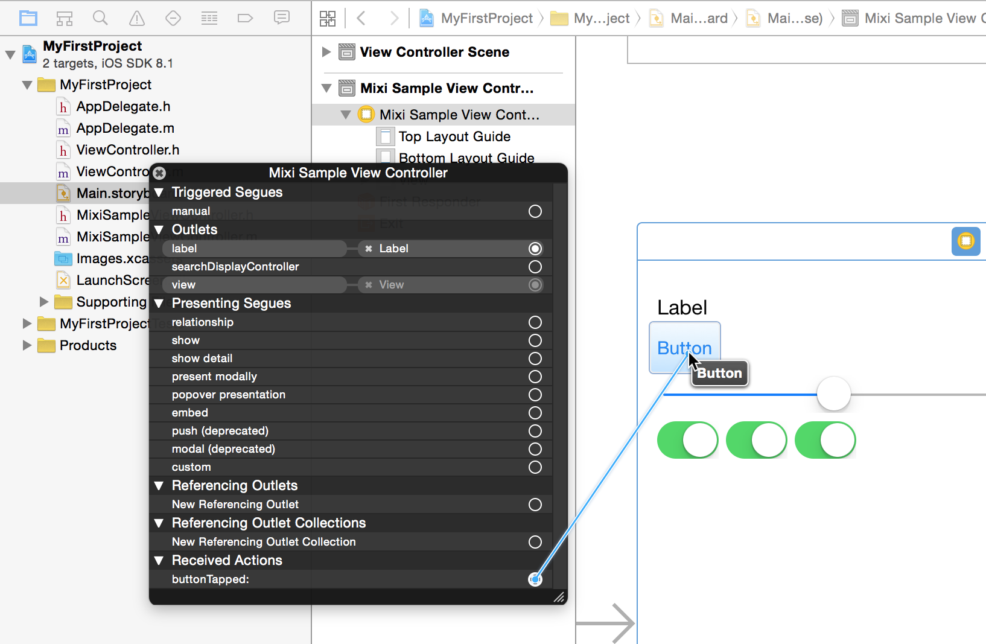Collapse the MyFirstProject root project
The image size is (986, 644).
coord(10,55)
